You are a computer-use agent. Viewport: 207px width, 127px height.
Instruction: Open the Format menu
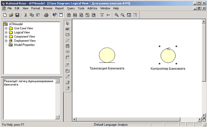[36, 8]
